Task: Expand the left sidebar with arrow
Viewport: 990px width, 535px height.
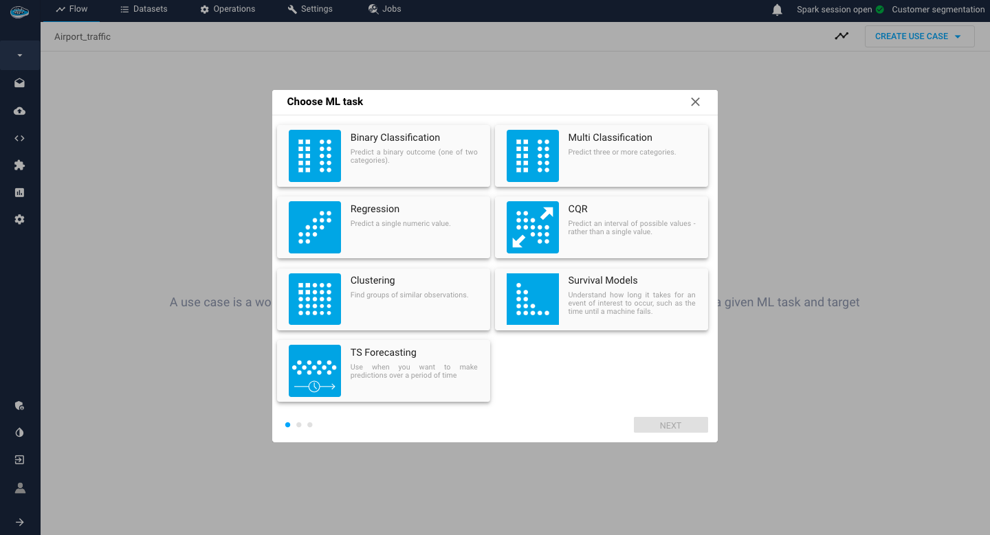Action: click(19, 522)
